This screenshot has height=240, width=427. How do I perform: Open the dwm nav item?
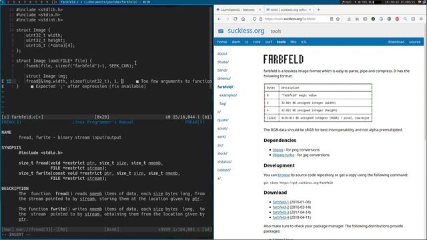pos(236,42)
